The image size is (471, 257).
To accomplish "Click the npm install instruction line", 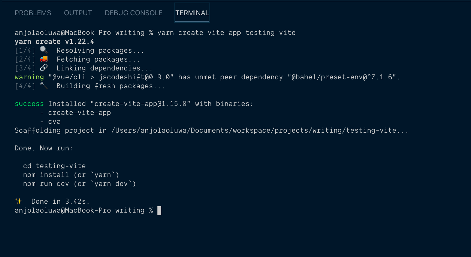I will pyautogui.click(x=71, y=175).
